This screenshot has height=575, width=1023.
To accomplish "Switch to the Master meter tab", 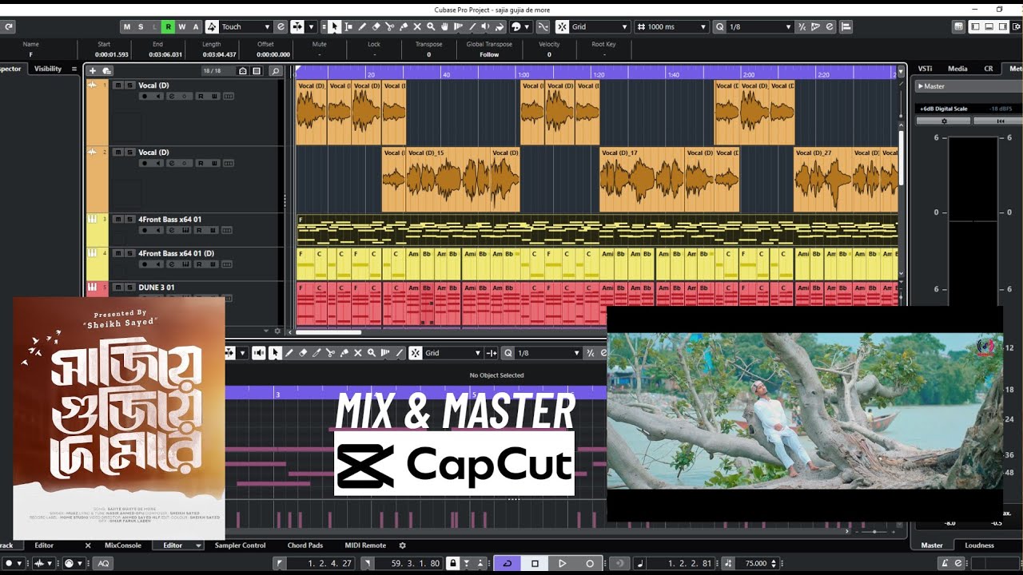I will (932, 545).
